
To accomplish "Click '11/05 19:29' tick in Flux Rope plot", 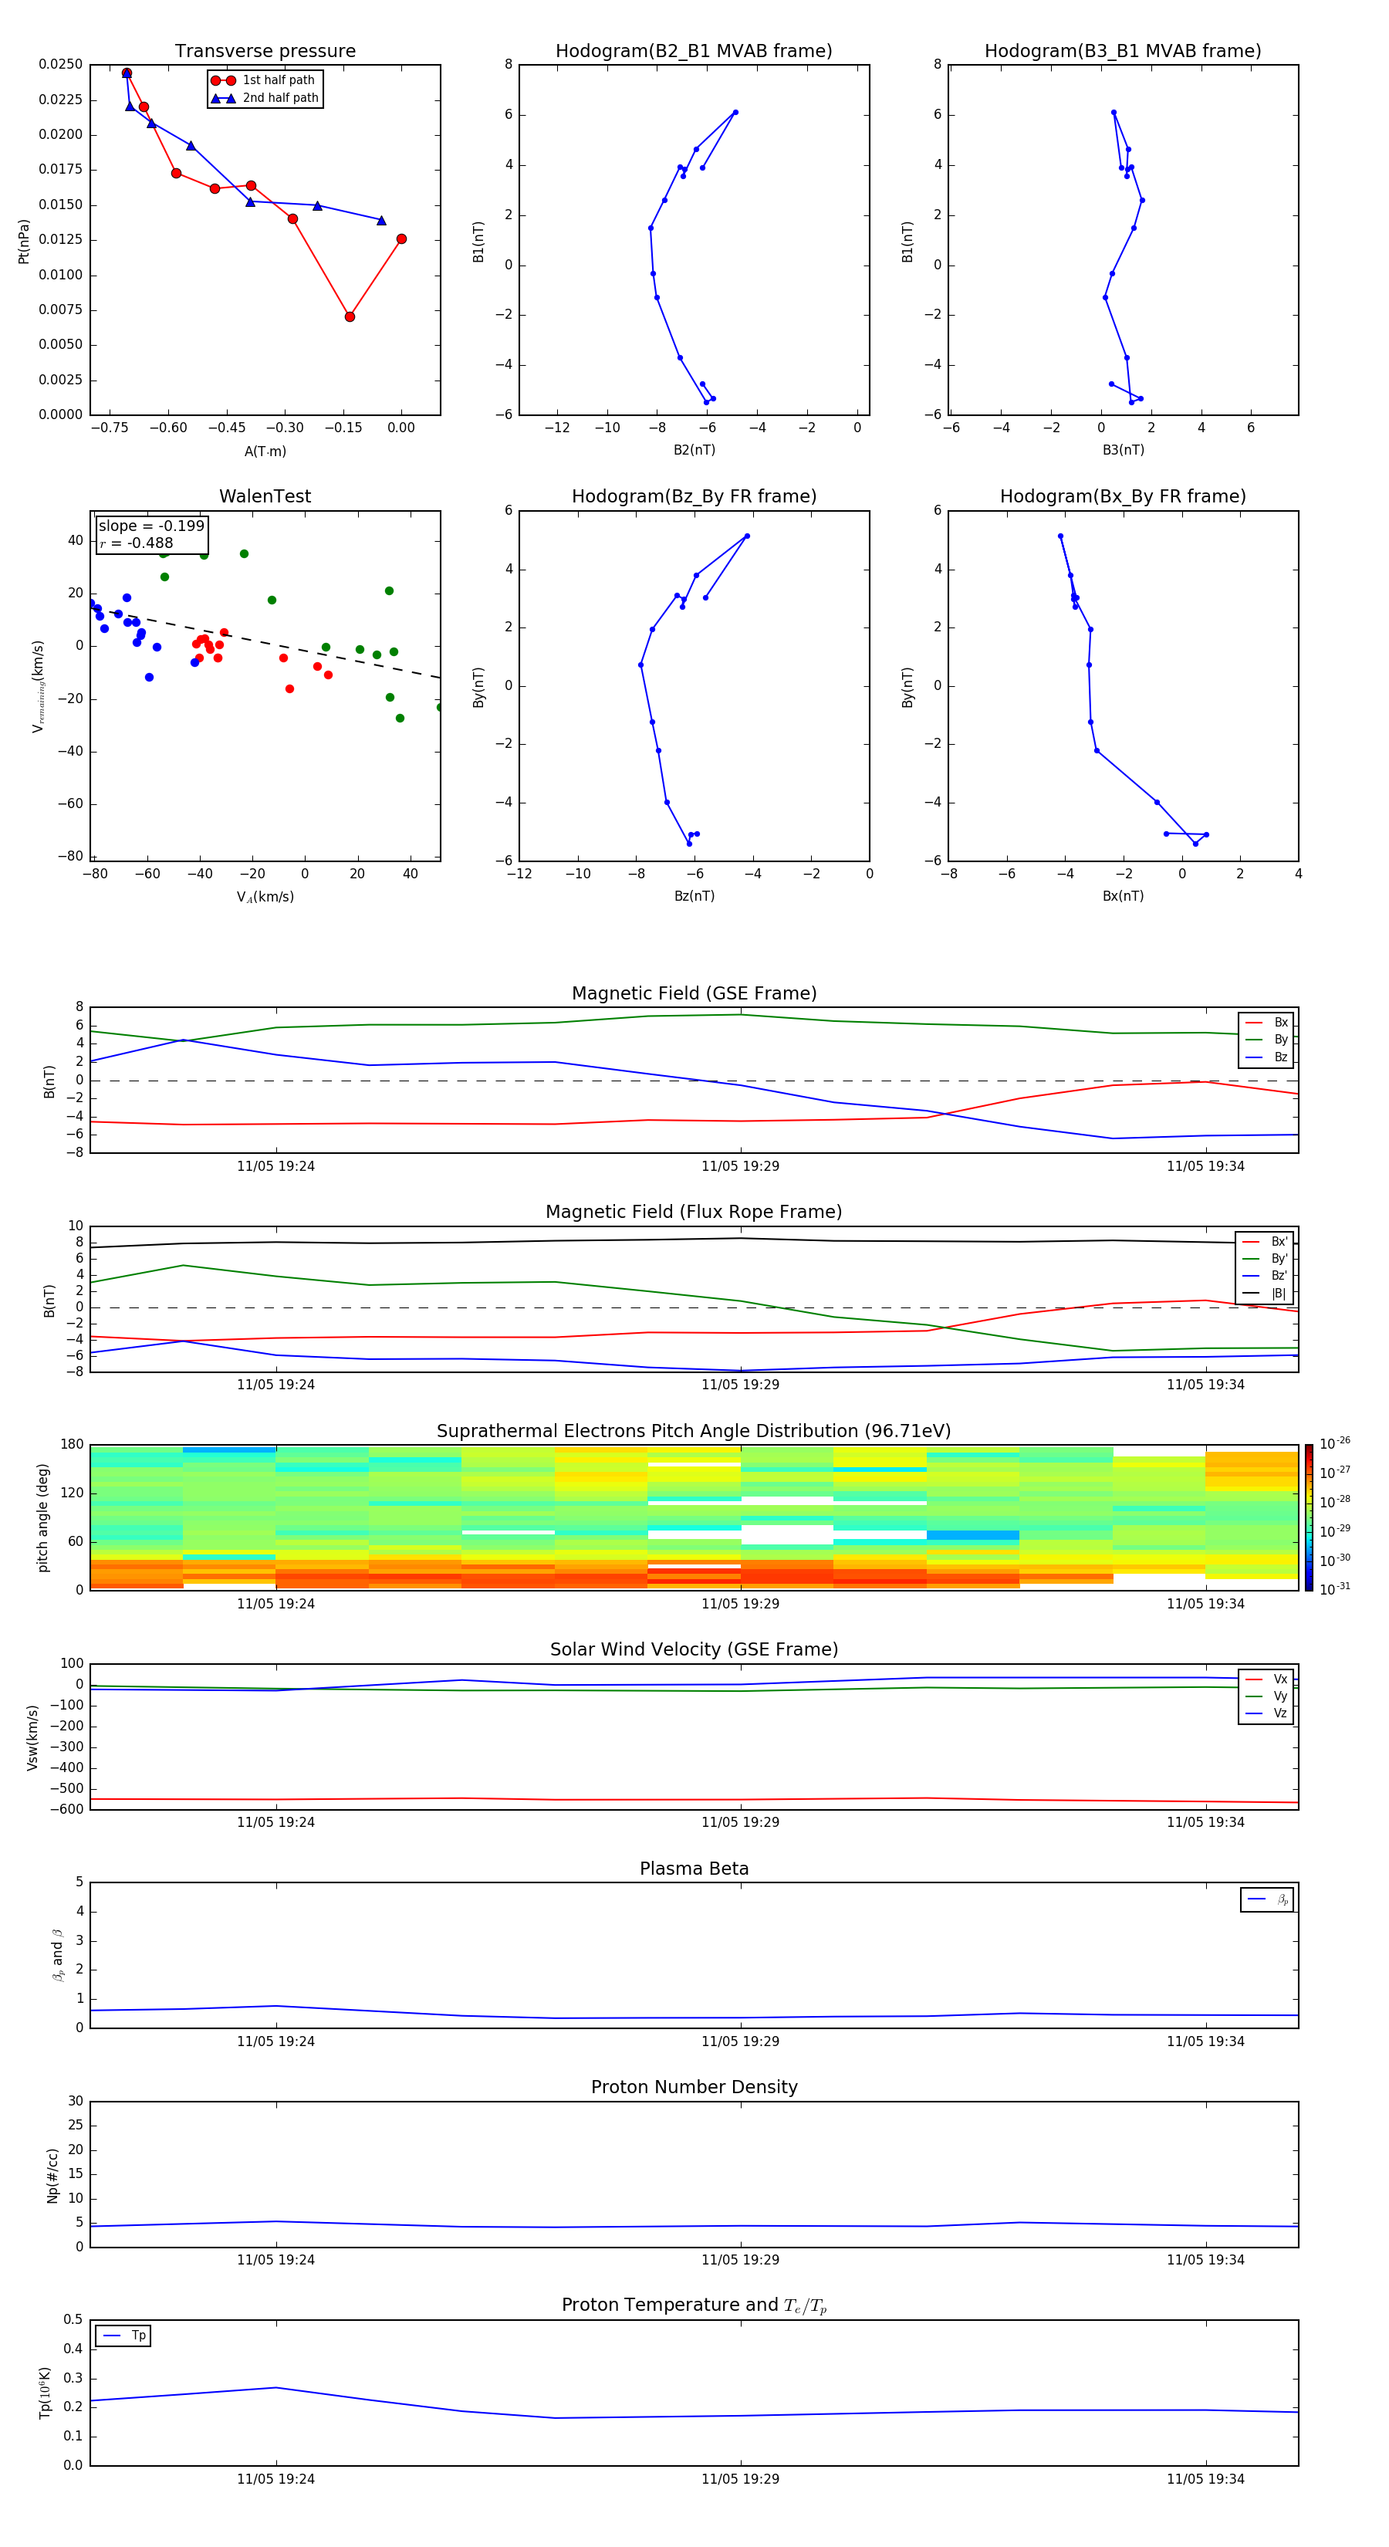I will [x=741, y=1385].
